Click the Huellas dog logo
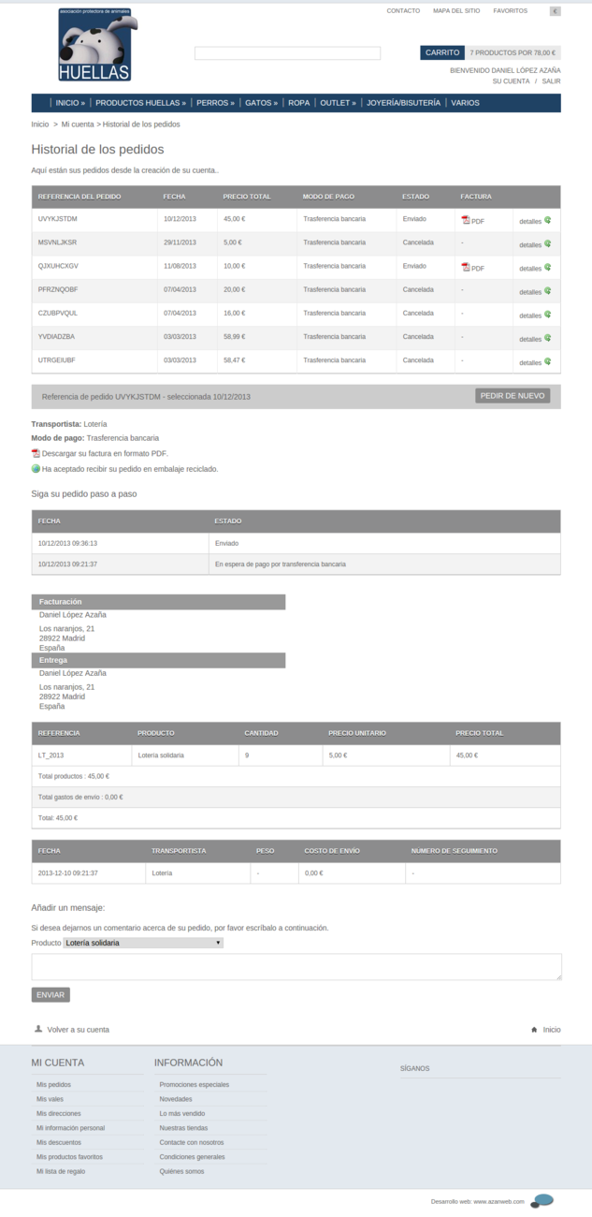The height and width of the screenshot is (1217, 592). (x=94, y=45)
